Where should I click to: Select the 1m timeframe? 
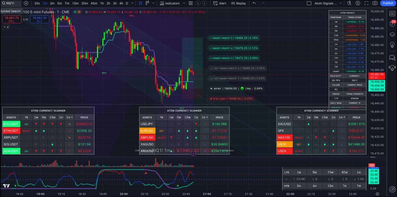45,3
